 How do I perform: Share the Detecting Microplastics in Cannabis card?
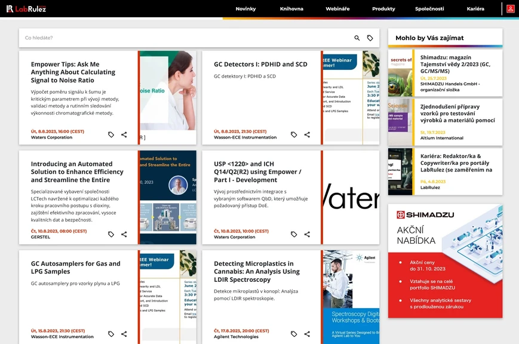click(307, 334)
